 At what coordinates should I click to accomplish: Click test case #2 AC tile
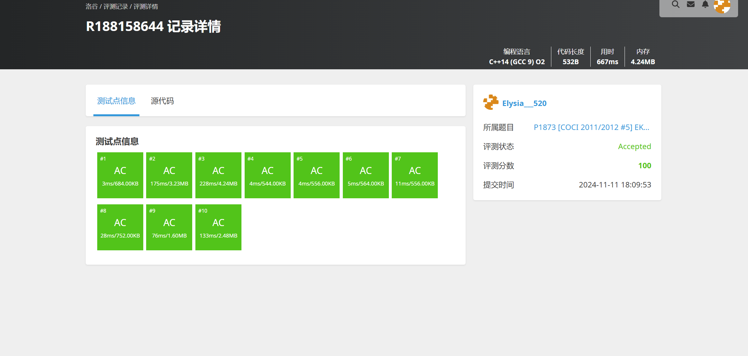point(169,175)
